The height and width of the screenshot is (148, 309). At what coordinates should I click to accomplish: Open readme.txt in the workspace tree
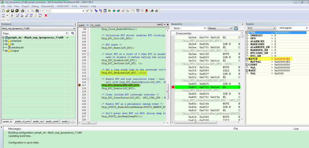coord(17,47)
